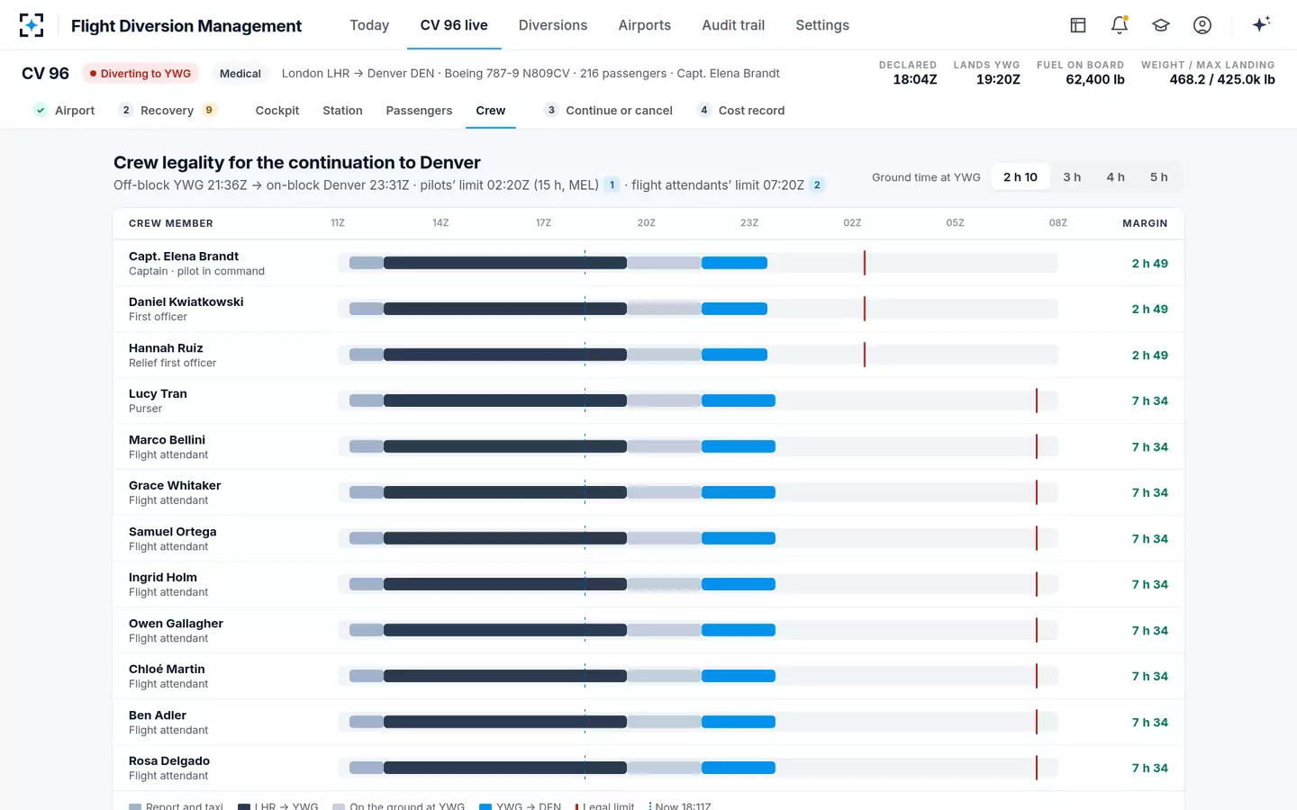Select the CV 96 live tab
The height and width of the screenshot is (810, 1297).
coord(454,25)
